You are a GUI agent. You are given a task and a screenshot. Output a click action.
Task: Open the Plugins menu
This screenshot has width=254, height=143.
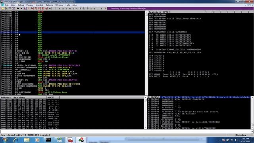[x=30, y=5]
